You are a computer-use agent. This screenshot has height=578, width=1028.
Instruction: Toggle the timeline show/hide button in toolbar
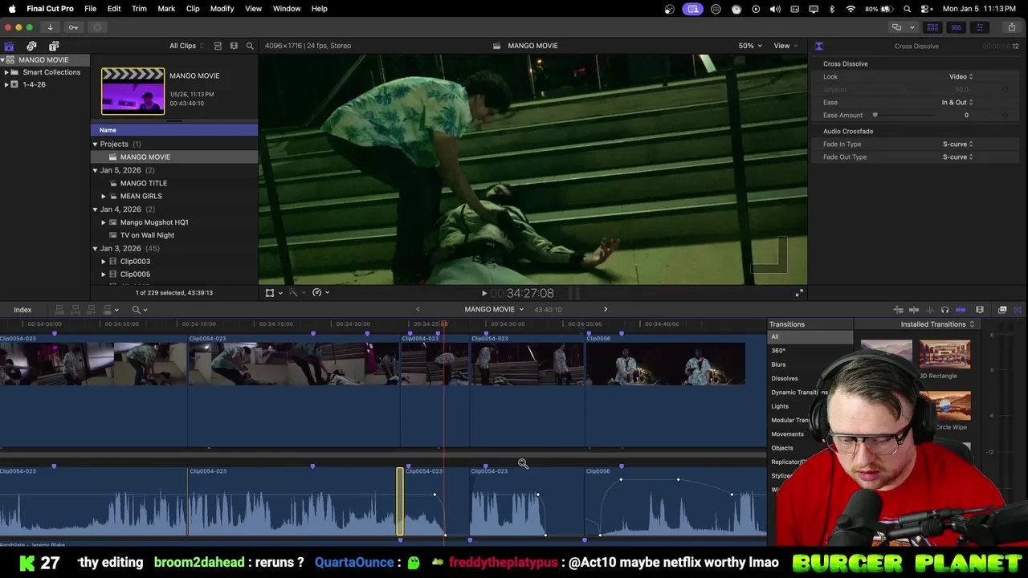tap(956, 27)
